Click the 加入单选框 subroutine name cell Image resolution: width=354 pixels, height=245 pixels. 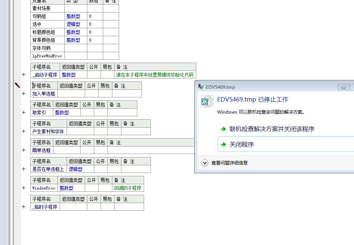point(44,94)
